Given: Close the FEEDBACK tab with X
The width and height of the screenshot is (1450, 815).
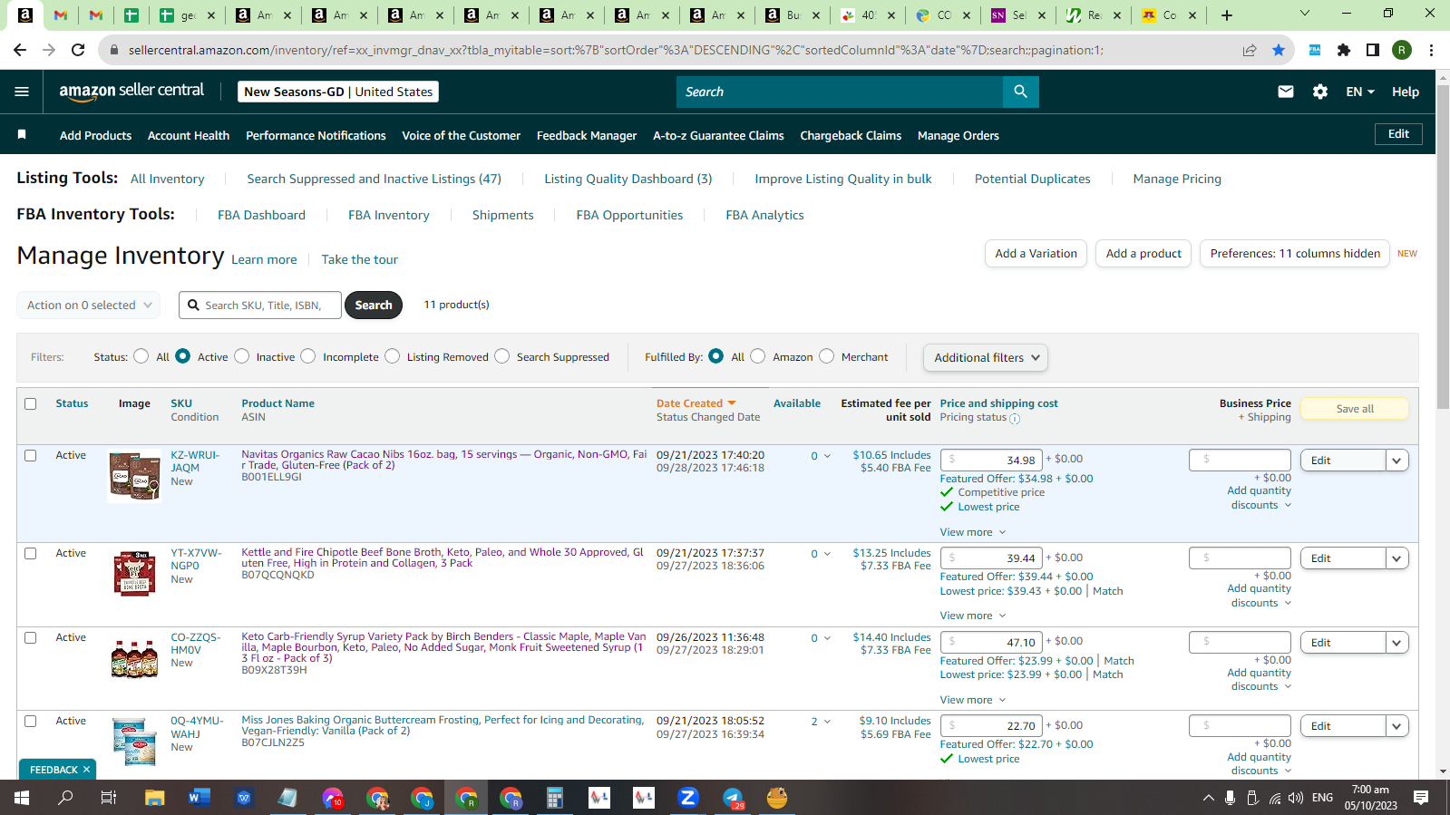Looking at the screenshot, I should (x=86, y=770).
